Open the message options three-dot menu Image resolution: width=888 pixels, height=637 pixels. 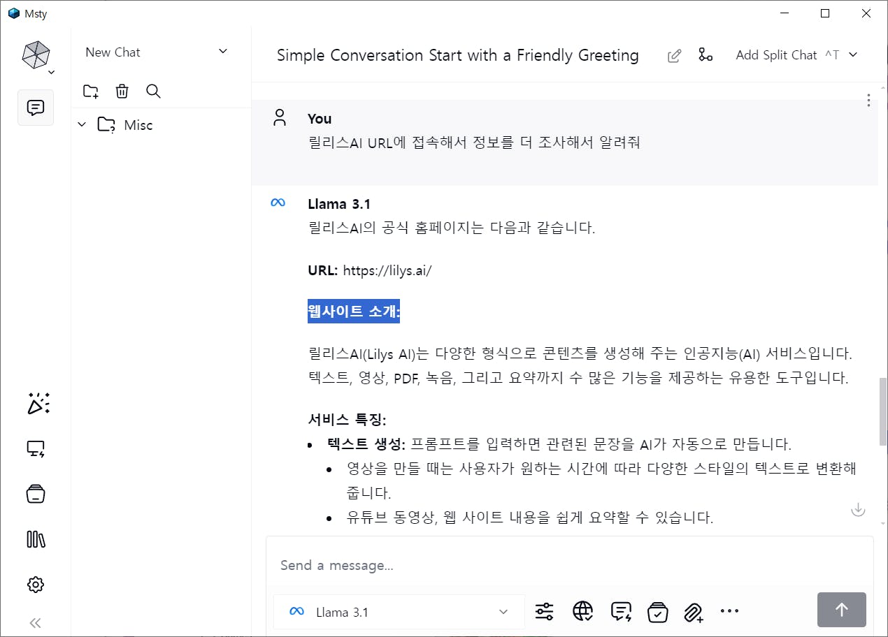(x=868, y=101)
